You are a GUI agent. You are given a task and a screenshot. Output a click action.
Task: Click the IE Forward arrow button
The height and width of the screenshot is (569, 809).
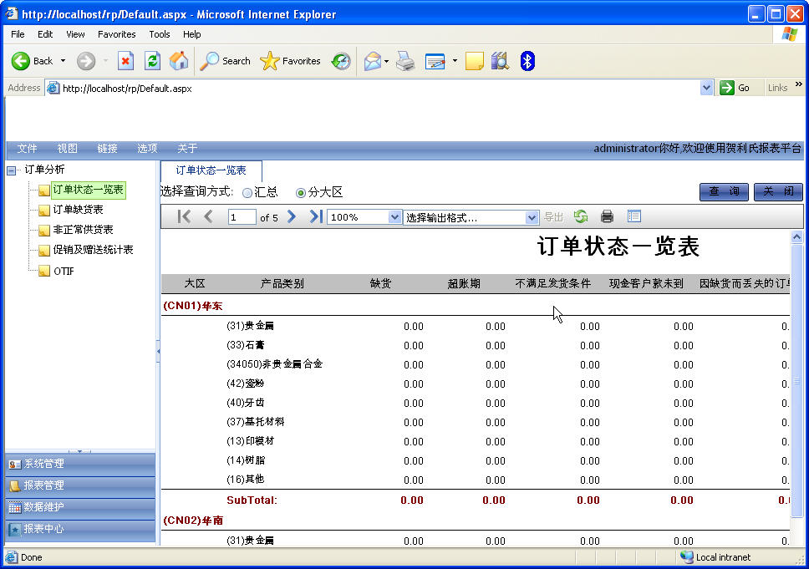click(x=86, y=61)
